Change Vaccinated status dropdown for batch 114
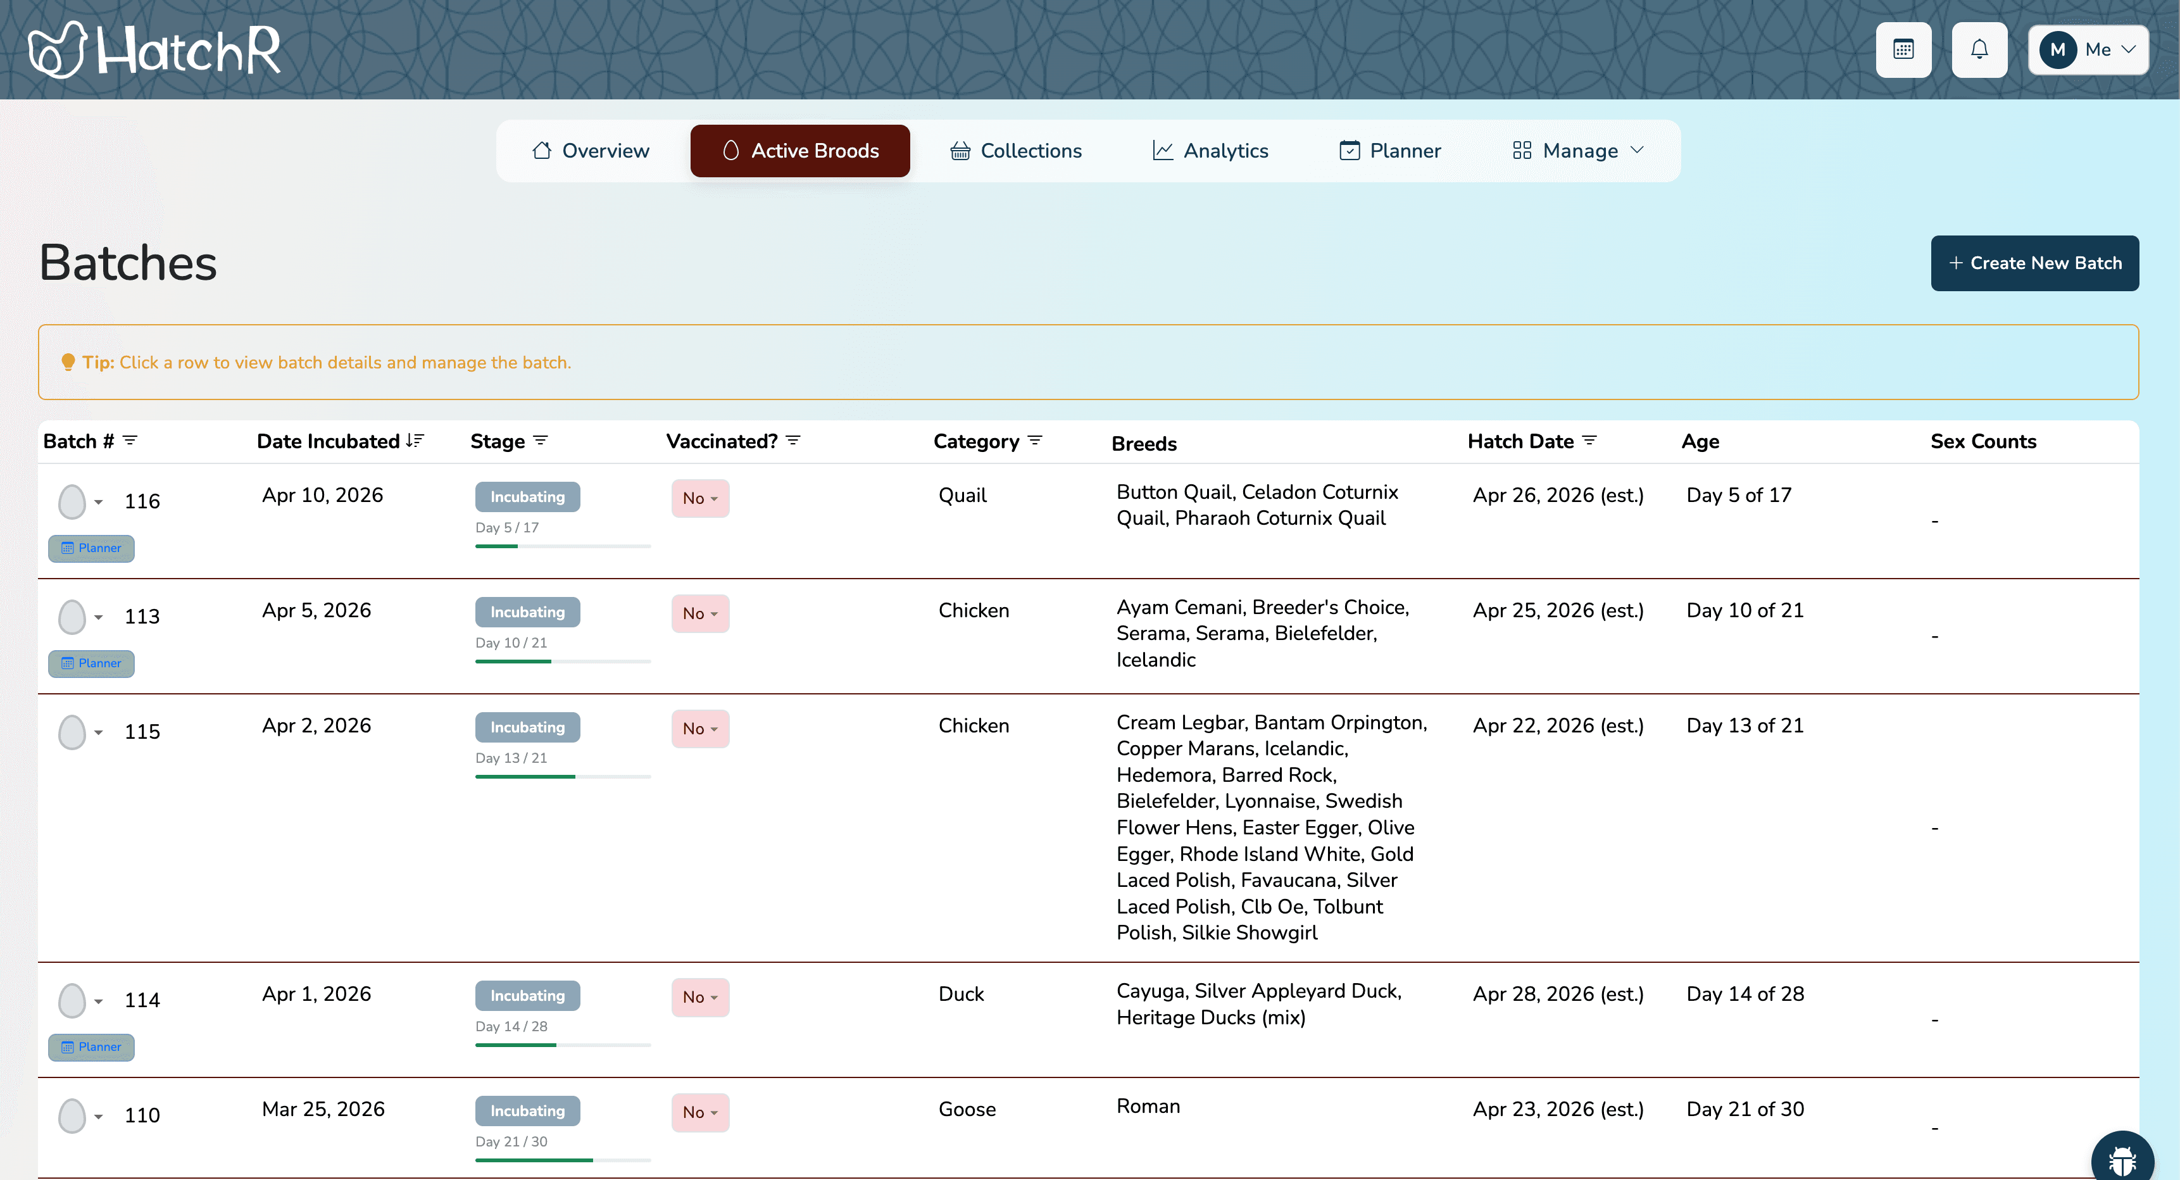This screenshot has height=1180, width=2180. click(700, 997)
